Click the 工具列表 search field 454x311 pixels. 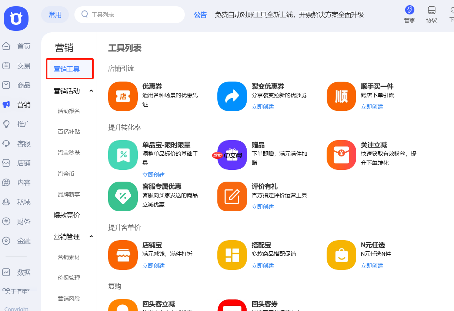(130, 14)
